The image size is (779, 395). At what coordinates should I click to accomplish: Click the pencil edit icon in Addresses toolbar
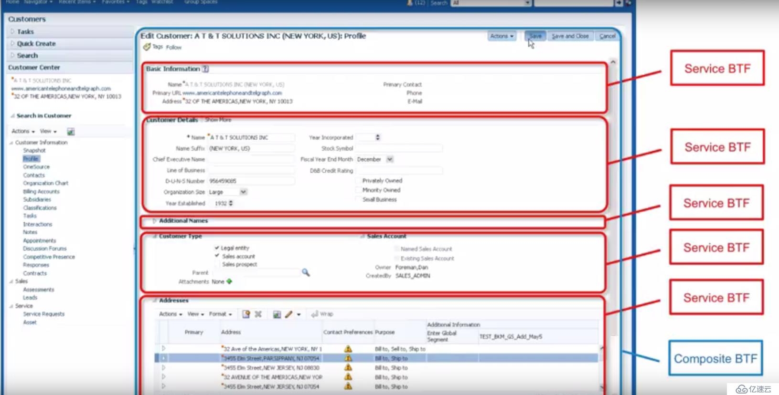click(288, 314)
